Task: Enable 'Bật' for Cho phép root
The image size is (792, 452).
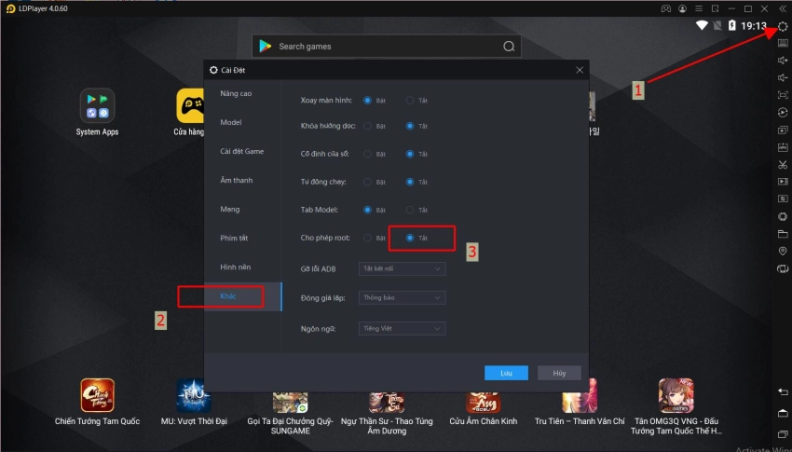Action: pos(368,238)
